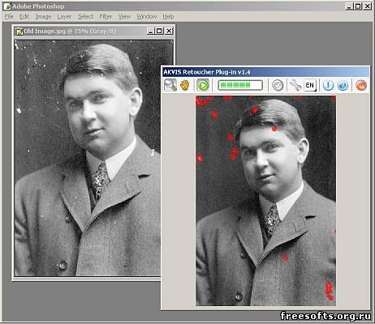This screenshot has width=375, height=324.
Task: Open the Image menu
Action: [x=43, y=16]
